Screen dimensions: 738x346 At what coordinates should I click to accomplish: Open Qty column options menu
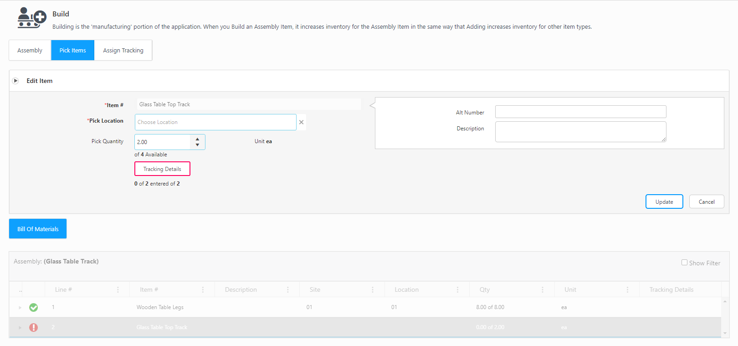click(543, 290)
